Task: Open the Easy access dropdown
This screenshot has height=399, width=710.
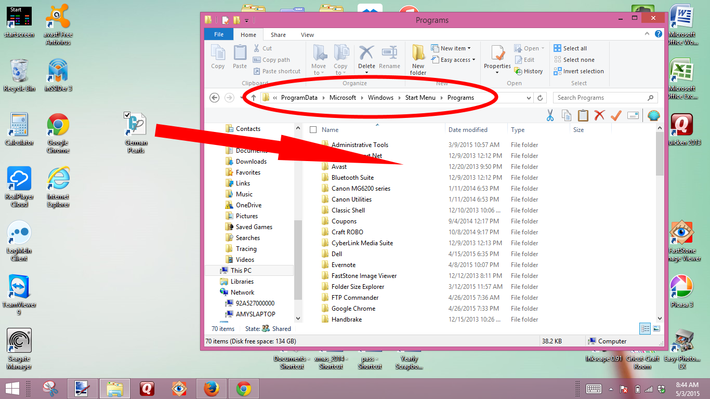Action: (x=454, y=60)
